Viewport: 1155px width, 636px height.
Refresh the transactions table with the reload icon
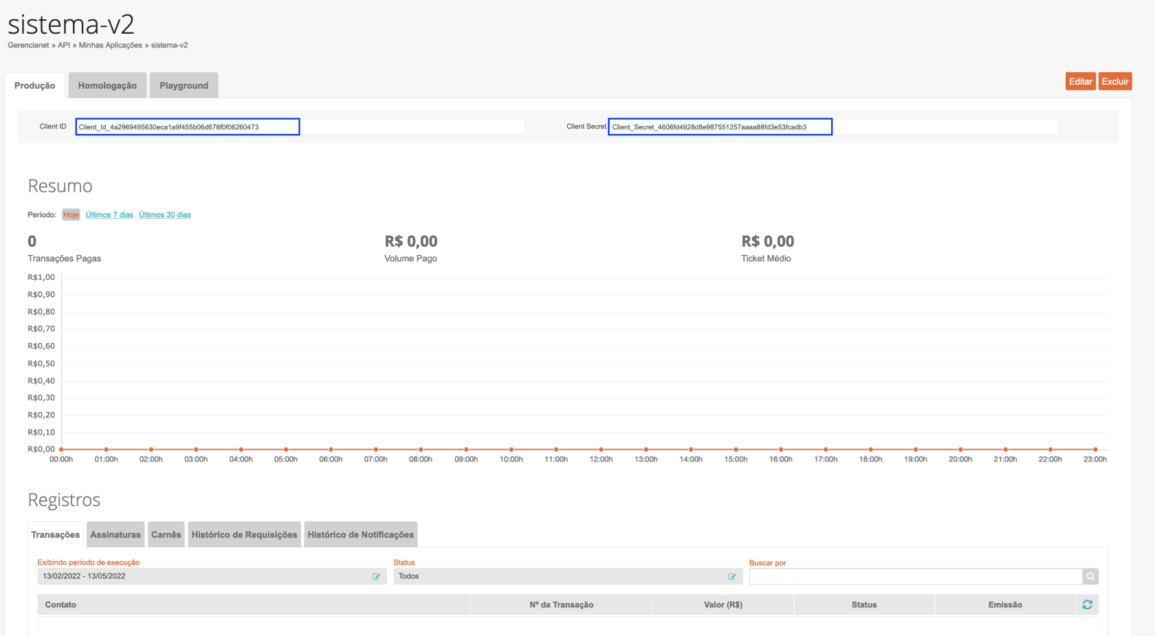[1087, 604]
